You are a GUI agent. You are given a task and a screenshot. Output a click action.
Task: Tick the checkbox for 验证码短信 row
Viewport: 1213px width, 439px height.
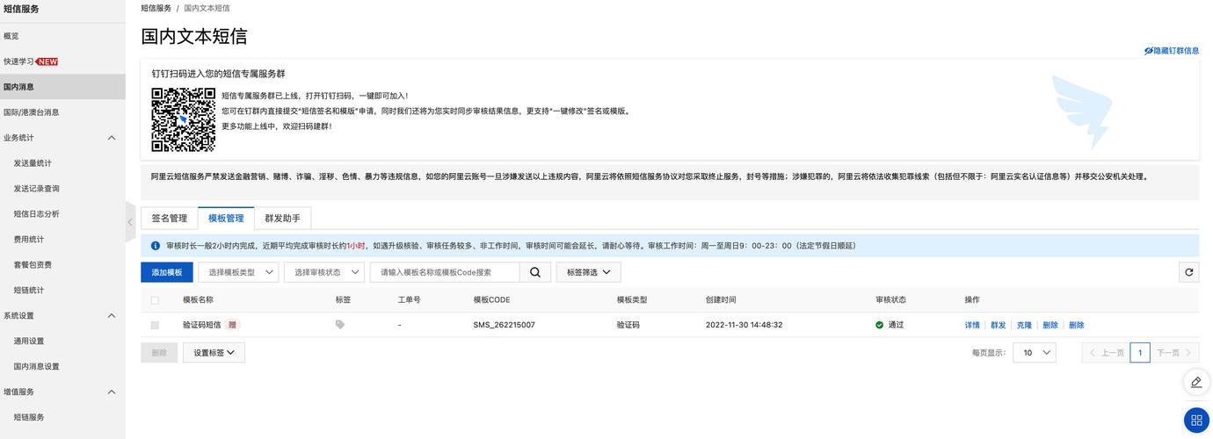pyautogui.click(x=156, y=325)
